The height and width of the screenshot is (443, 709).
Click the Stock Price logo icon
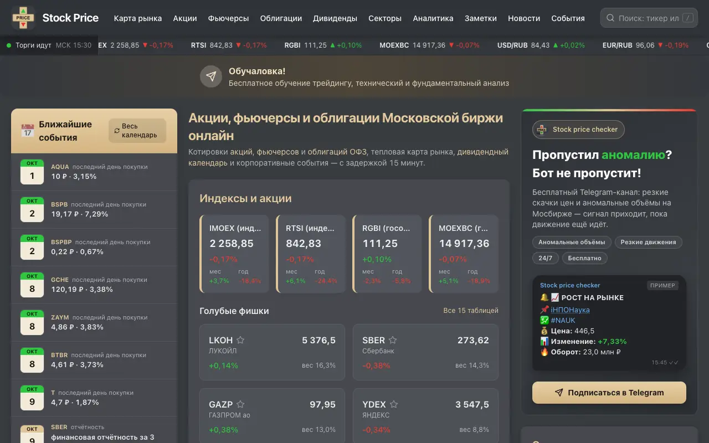click(x=23, y=18)
